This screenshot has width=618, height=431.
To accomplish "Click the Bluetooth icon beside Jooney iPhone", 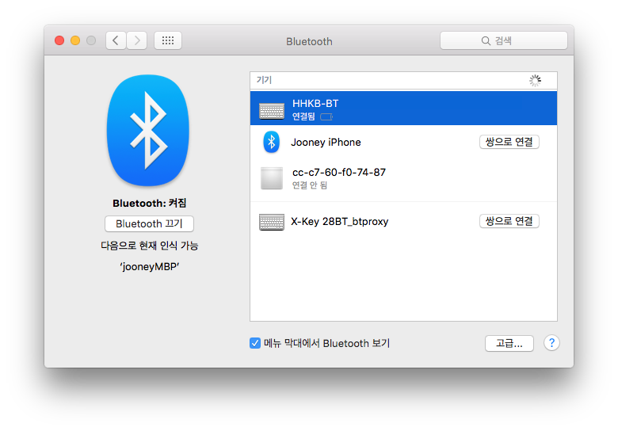I will [x=271, y=142].
